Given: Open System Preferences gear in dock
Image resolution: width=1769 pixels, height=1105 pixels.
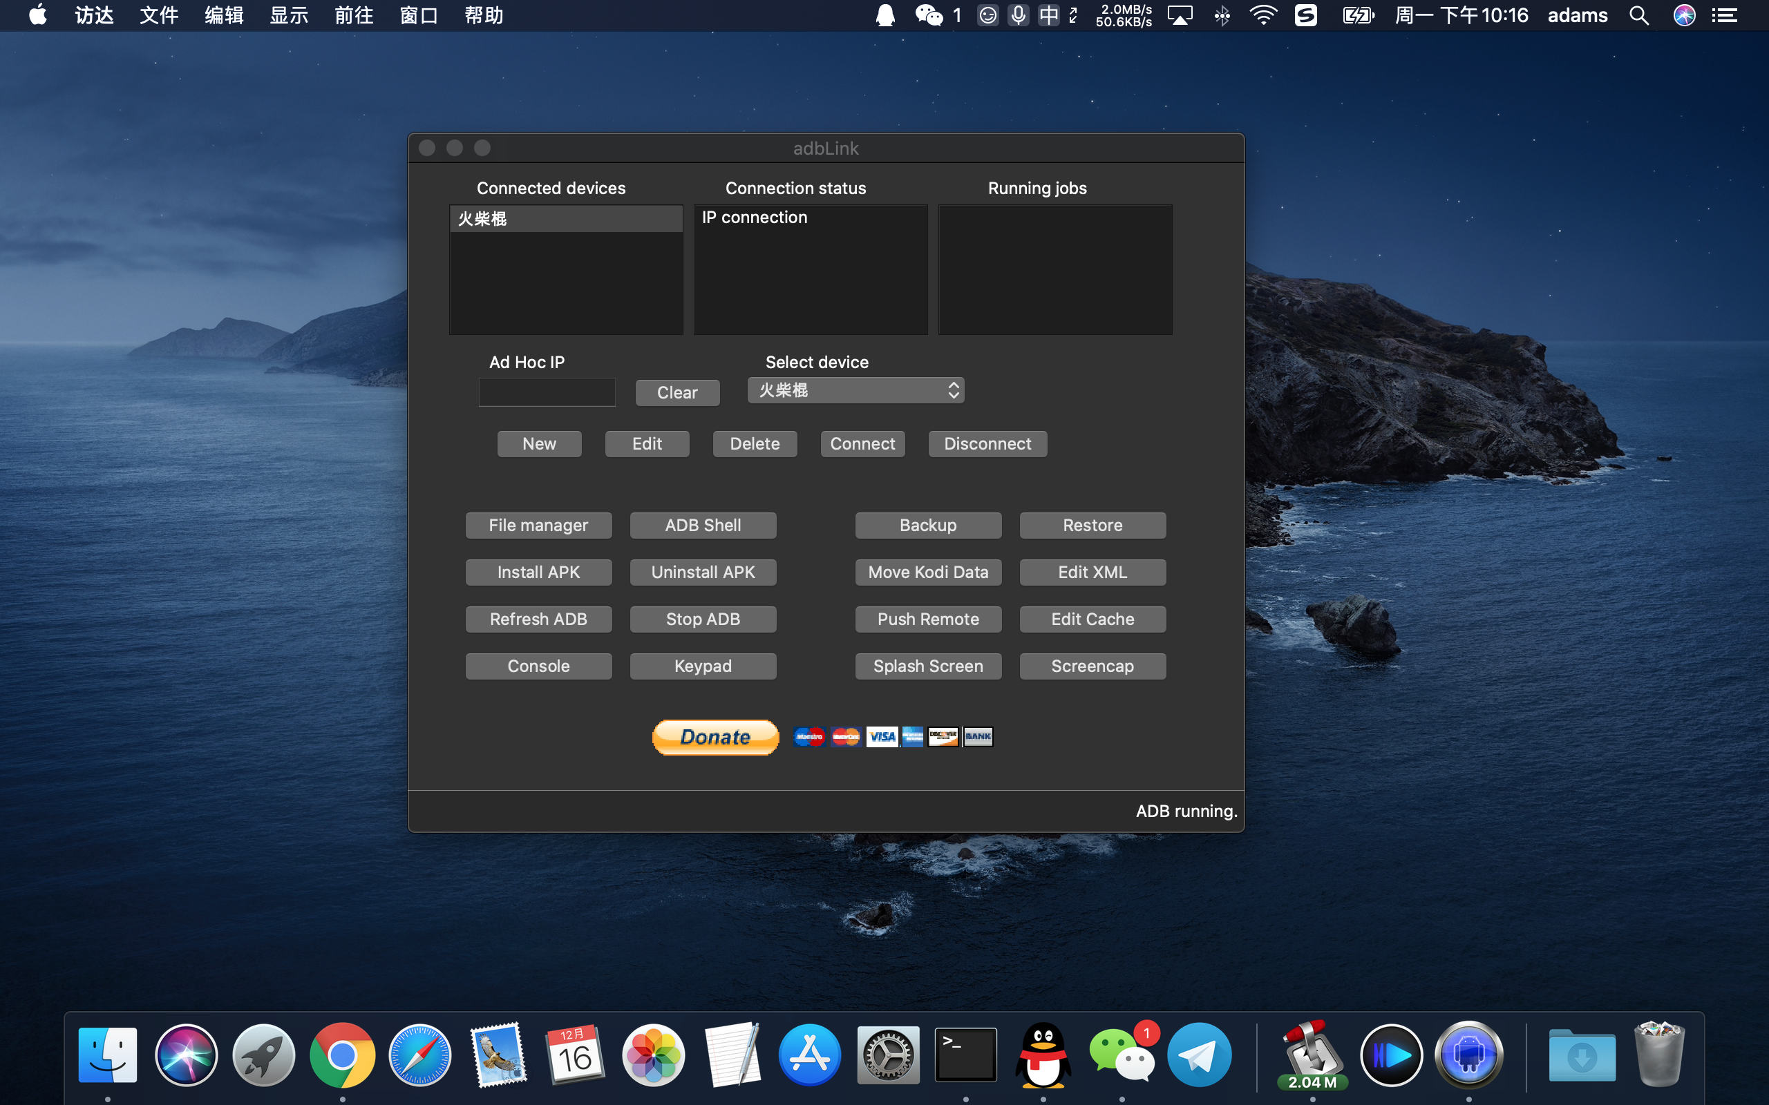Looking at the screenshot, I should click(x=887, y=1055).
